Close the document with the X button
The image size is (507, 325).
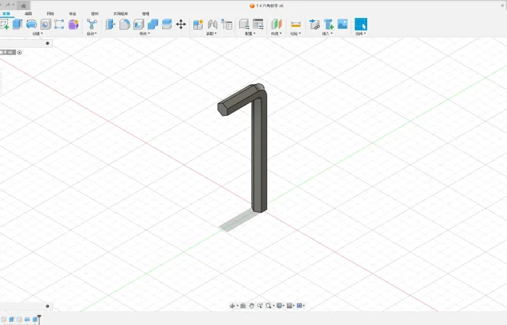tap(503, 6)
